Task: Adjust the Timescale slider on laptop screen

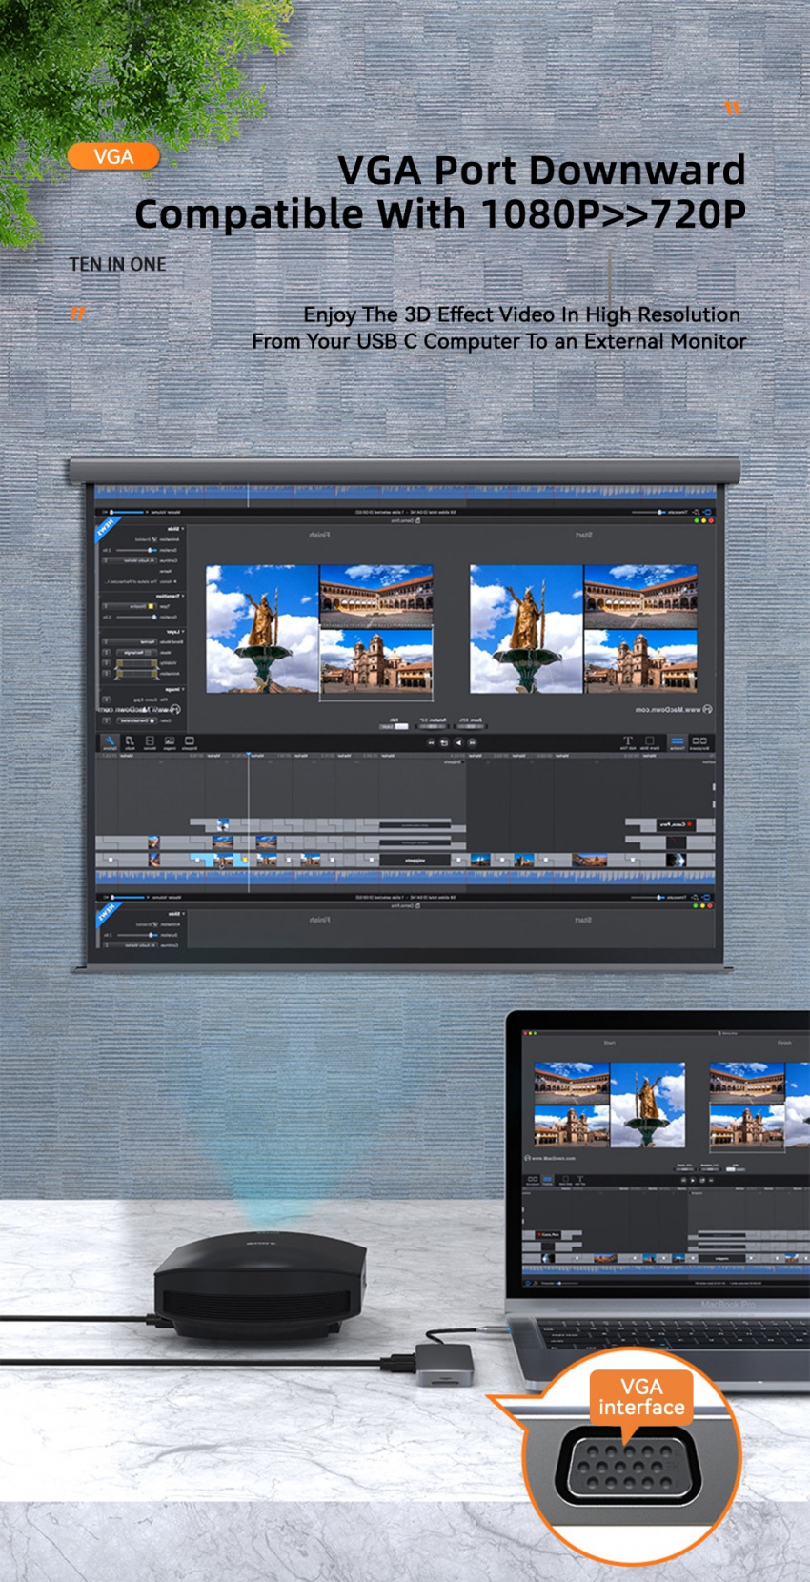Action: [x=568, y=1283]
